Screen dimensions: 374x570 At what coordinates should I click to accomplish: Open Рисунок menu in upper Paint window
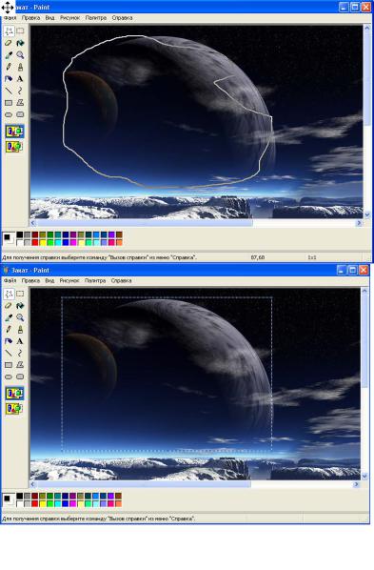pyautogui.click(x=69, y=17)
